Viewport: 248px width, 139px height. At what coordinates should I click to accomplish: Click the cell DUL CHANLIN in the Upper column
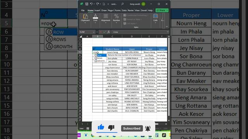tap(132, 111)
